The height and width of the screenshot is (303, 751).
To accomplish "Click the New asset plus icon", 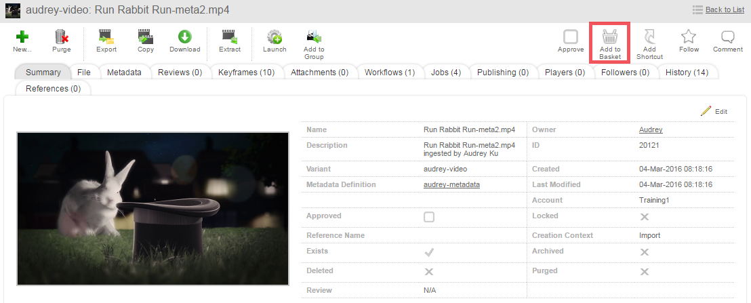I will pyautogui.click(x=22, y=37).
